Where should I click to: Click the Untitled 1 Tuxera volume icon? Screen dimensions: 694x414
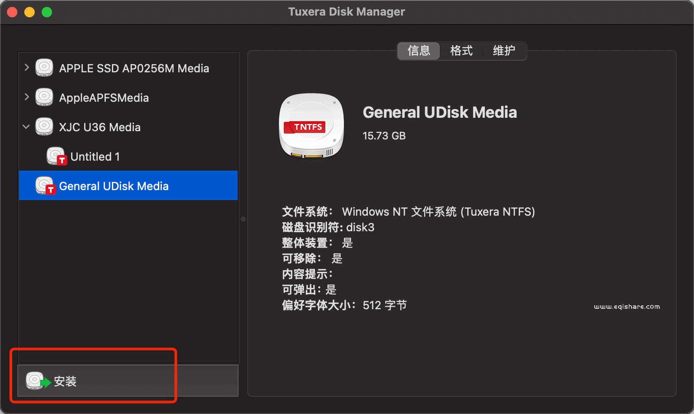coord(56,156)
